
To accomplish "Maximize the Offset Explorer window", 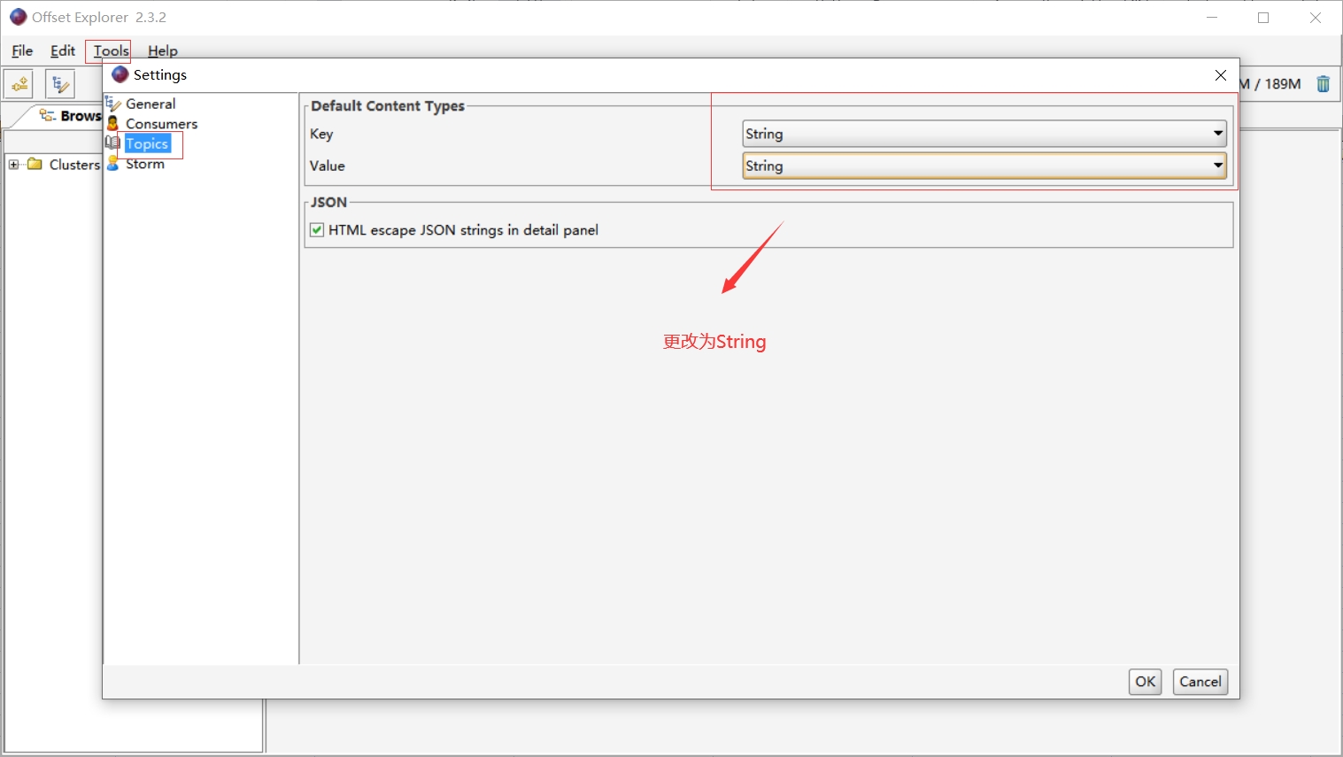I will 1263,18.
